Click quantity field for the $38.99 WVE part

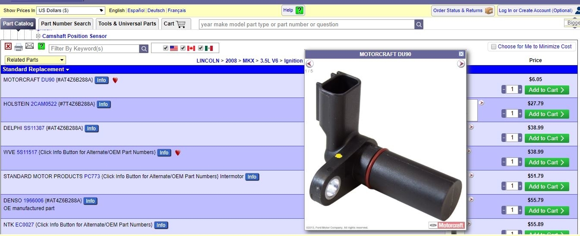pyautogui.click(x=512, y=162)
